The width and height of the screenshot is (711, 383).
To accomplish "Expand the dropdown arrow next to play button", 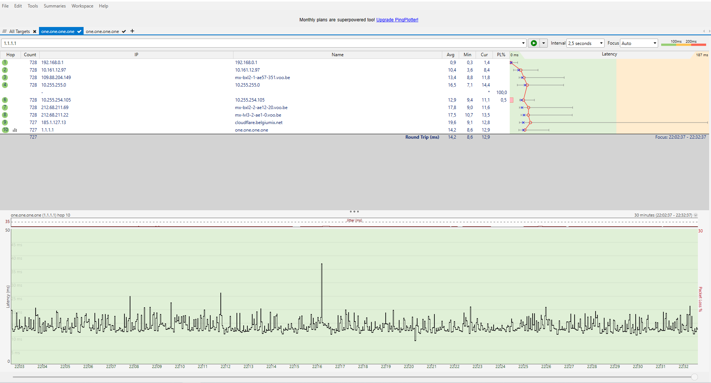I will coord(543,43).
